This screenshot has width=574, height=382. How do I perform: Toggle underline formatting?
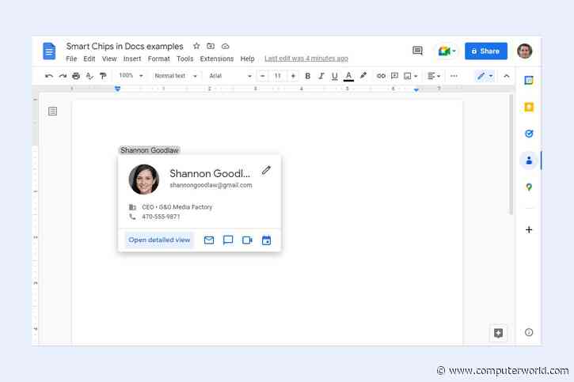[x=334, y=76]
